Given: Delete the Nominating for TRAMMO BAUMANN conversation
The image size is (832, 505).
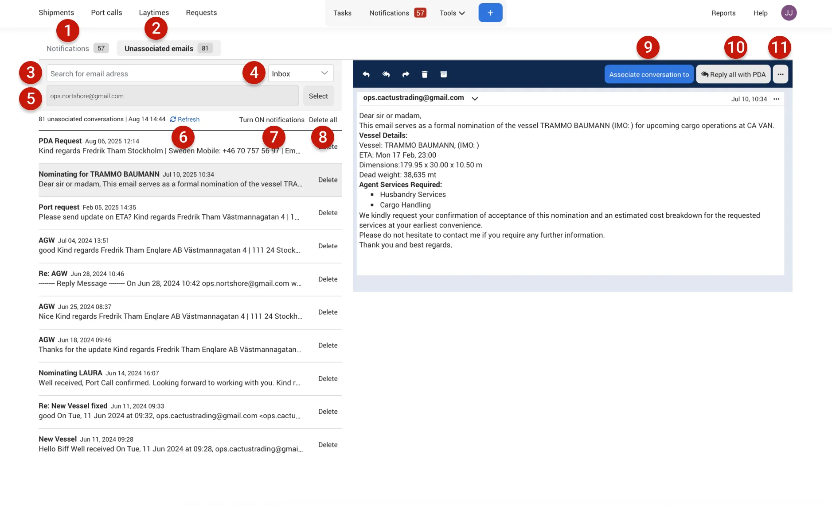Looking at the screenshot, I should pos(328,180).
